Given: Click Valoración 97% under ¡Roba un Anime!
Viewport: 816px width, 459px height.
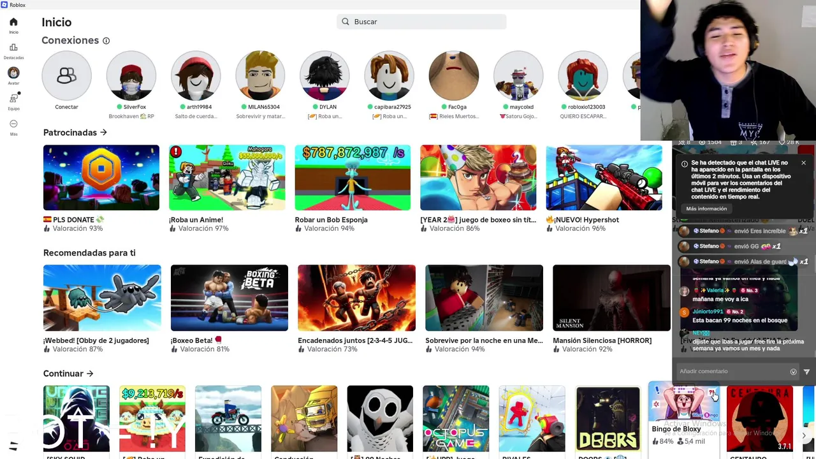Looking at the screenshot, I should coord(199,228).
